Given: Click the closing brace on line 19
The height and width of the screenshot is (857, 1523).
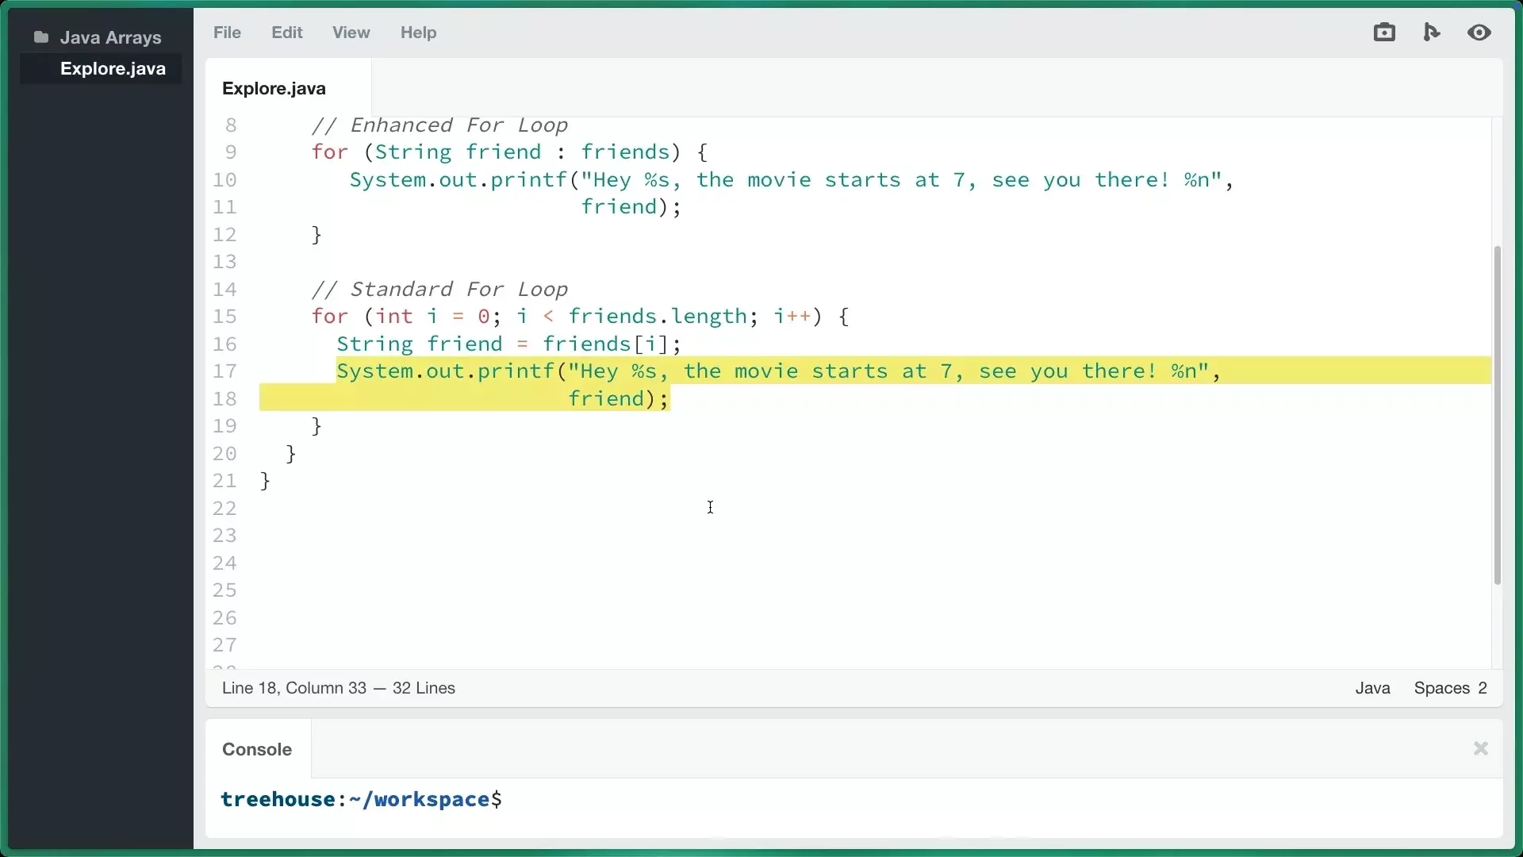Looking at the screenshot, I should (x=316, y=426).
